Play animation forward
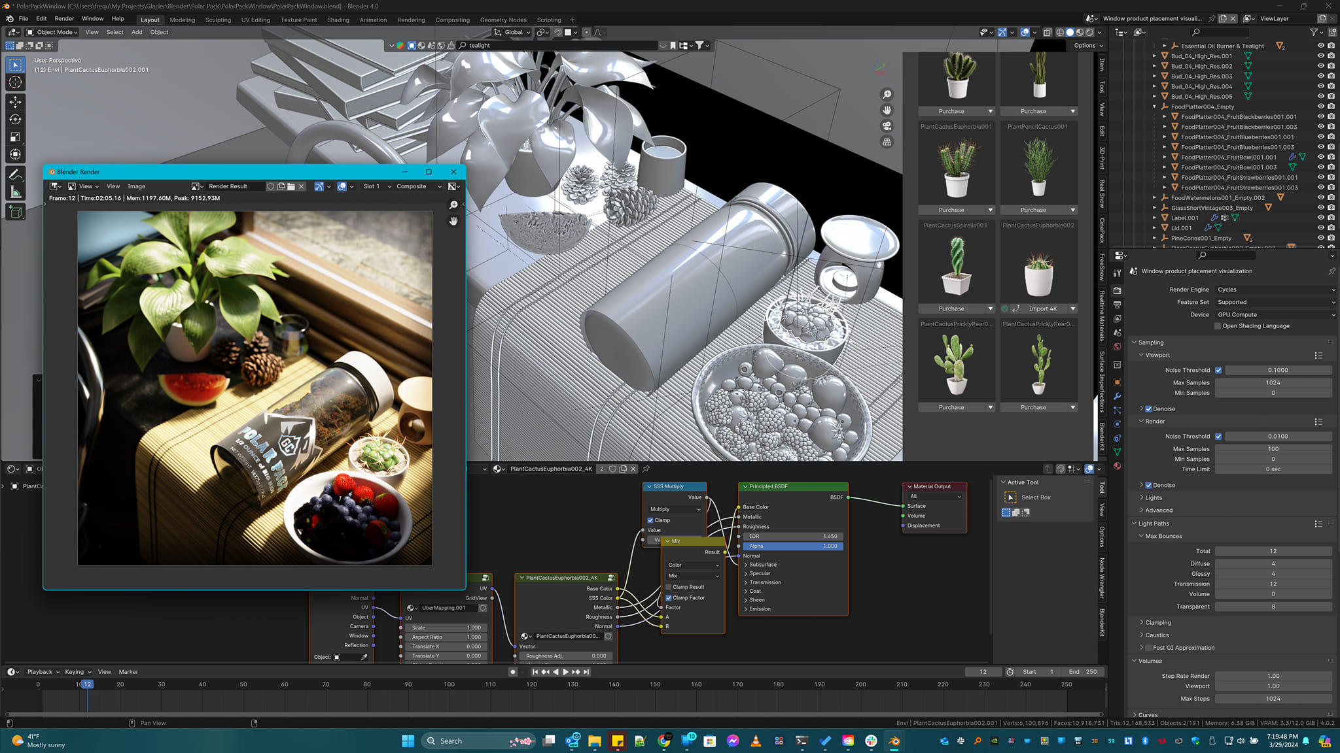This screenshot has width=1340, height=753. 566,672
